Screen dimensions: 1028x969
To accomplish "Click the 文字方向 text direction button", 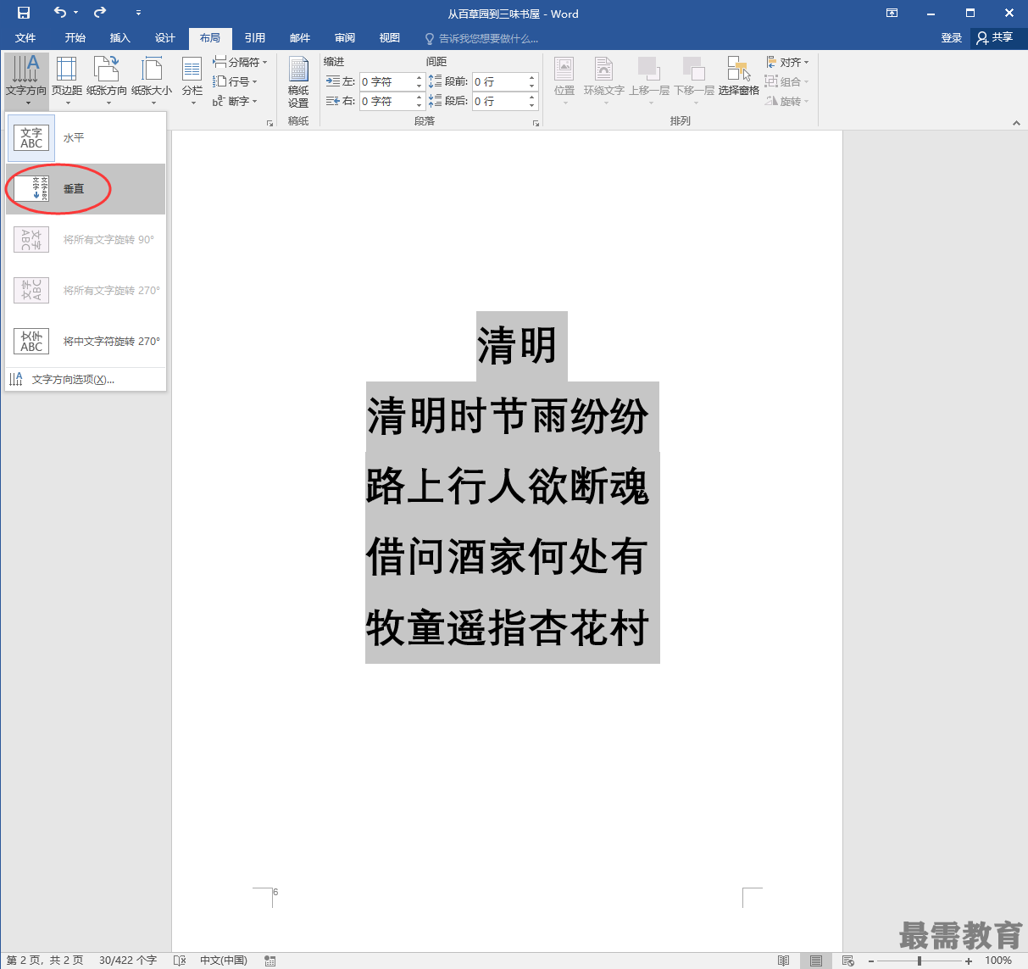I will [26, 81].
